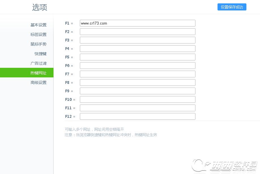Go to 快捷键 settings
The height and width of the screenshot is (174, 260).
click(40, 54)
